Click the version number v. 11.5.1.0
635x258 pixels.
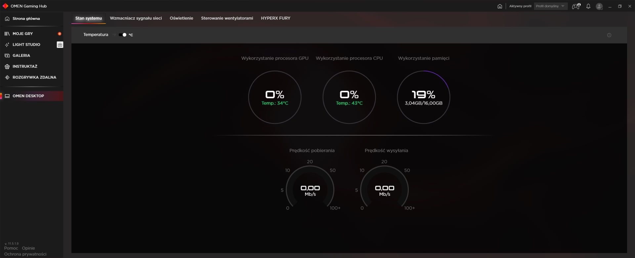(x=12, y=243)
